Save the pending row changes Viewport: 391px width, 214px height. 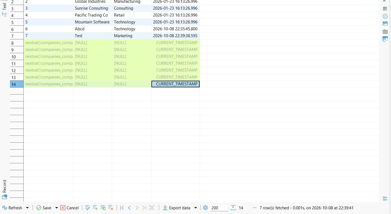pyautogui.click(x=44, y=208)
